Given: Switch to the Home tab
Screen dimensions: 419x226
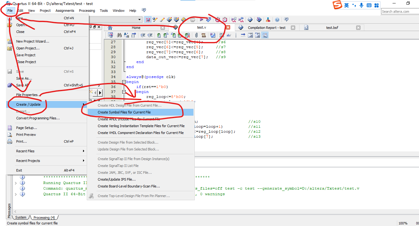Looking at the screenshot, I should [x=136, y=28].
